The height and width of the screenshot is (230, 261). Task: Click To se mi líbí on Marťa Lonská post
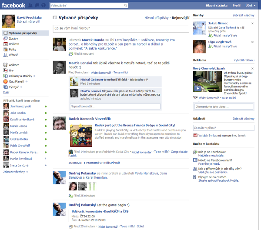120,73
